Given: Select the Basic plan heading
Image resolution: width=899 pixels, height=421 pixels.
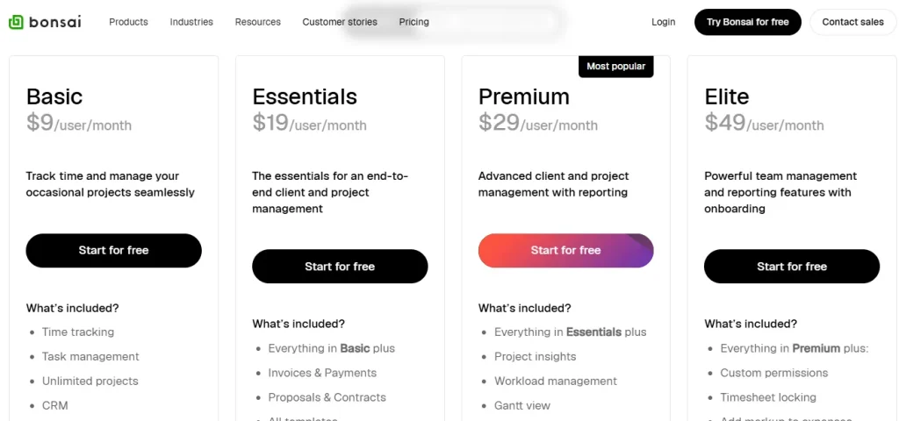Looking at the screenshot, I should point(54,96).
